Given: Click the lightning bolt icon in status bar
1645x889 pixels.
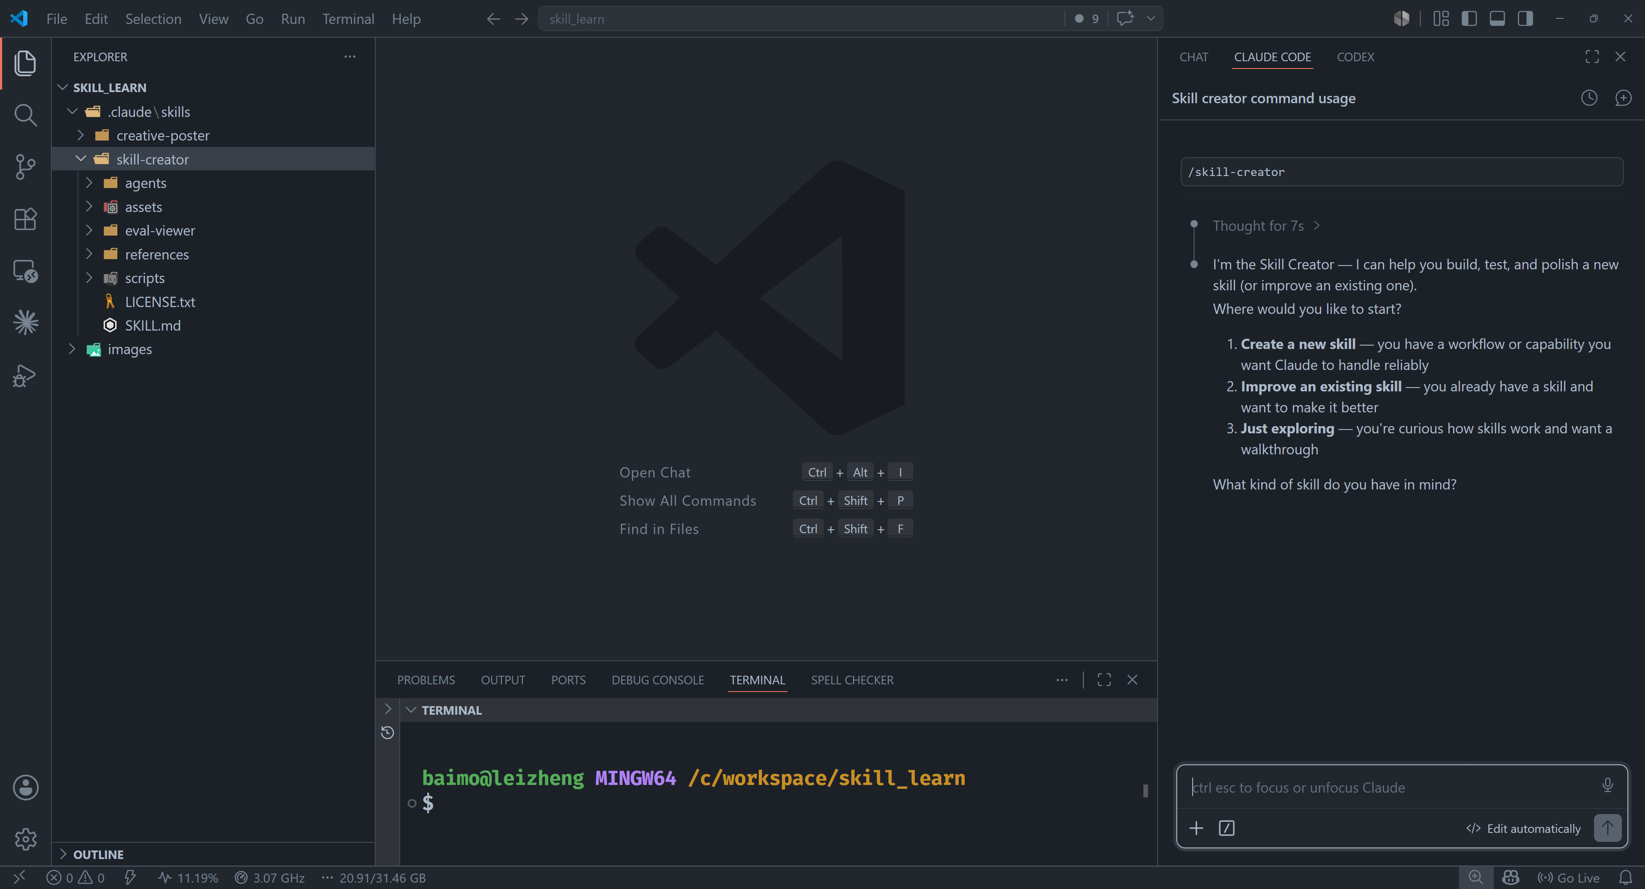Looking at the screenshot, I should (x=130, y=877).
